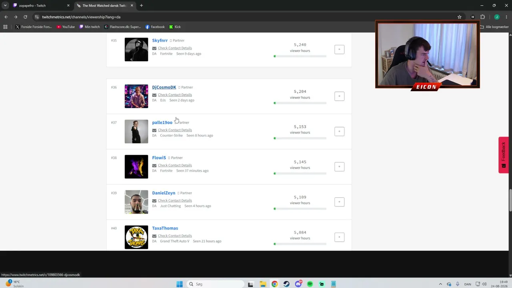Image resolution: width=512 pixels, height=288 pixels.
Task: Open the weather widget showing 16°C
Action: (x=14, y=284)
